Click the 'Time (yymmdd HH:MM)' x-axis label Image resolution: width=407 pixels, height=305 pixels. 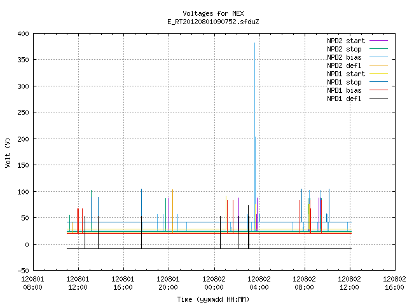click(x=213, y=299)
